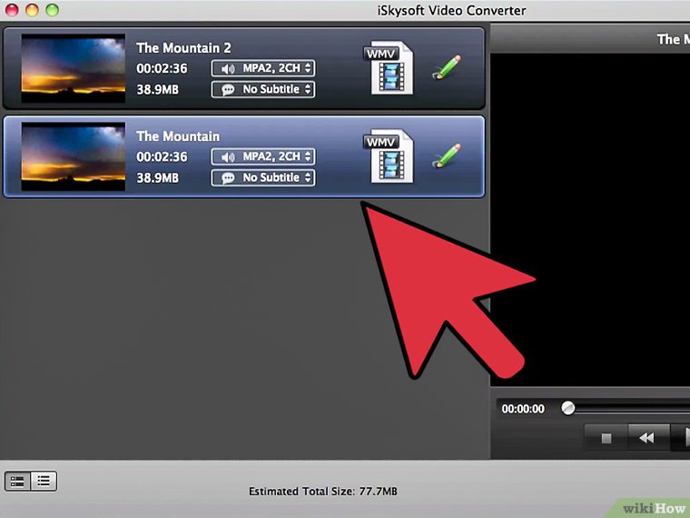The image size is (690, 518).
Task: Click the playback seek slider handle
Action: tap(568, 408)
